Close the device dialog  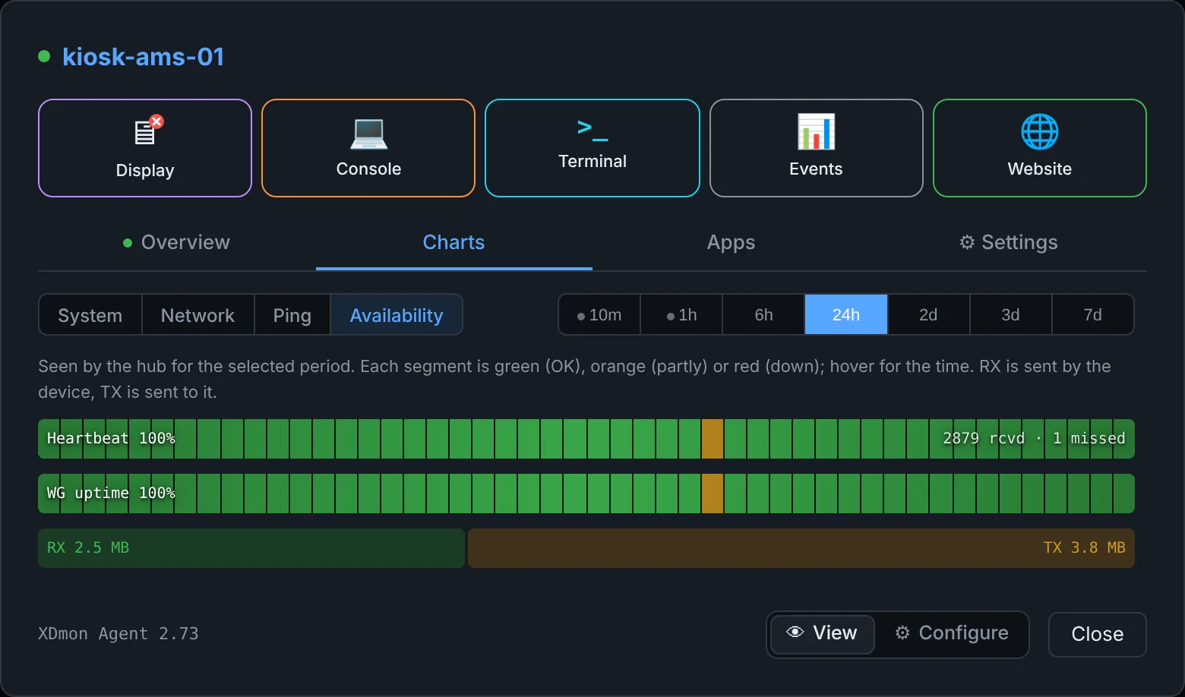pyautogui.click(x=1097, y=635)
